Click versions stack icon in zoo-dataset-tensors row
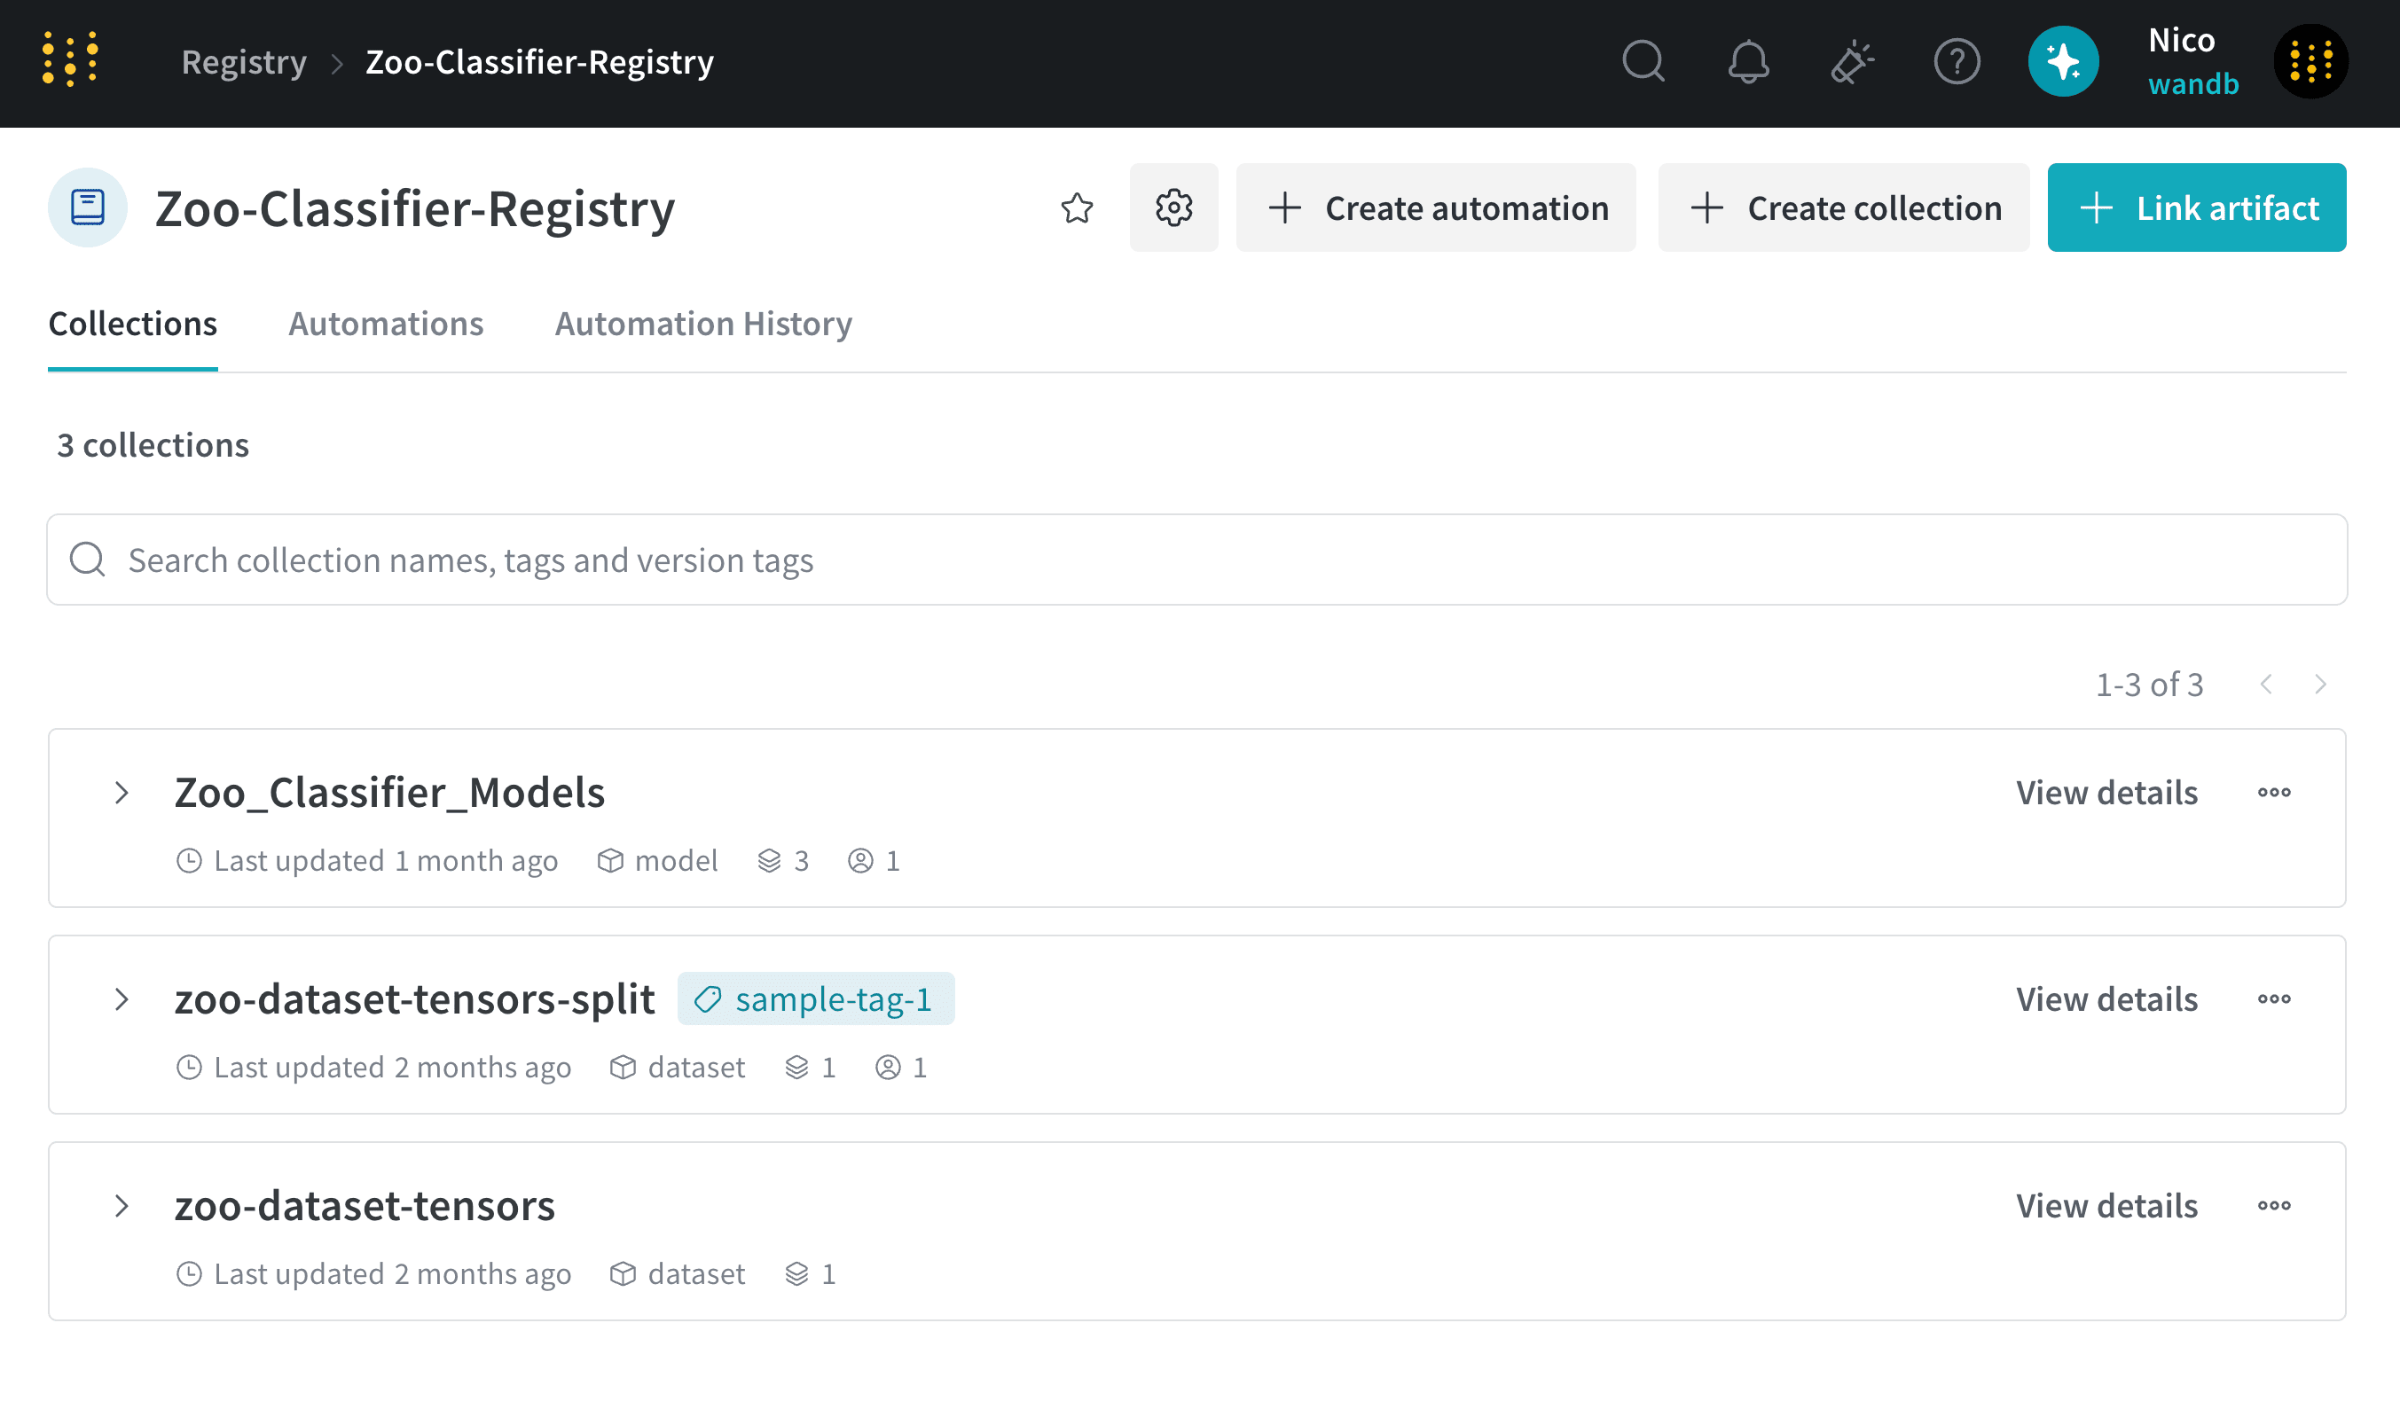This screenshot has width=2400, height=1417. coord(796,1275)
